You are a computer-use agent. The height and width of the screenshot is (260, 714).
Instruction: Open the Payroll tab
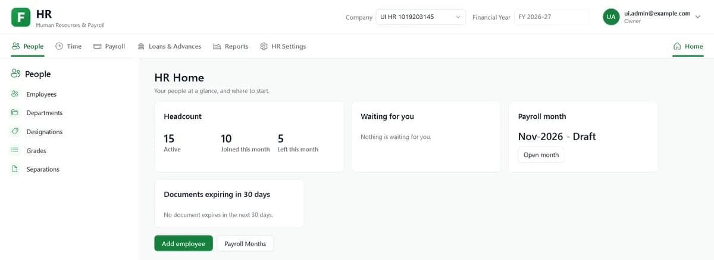(109, 46)
